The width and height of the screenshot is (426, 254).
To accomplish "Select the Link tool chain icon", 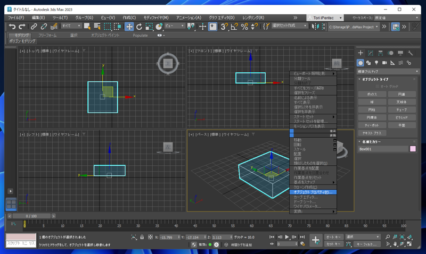I will click(x=34, y=26).
